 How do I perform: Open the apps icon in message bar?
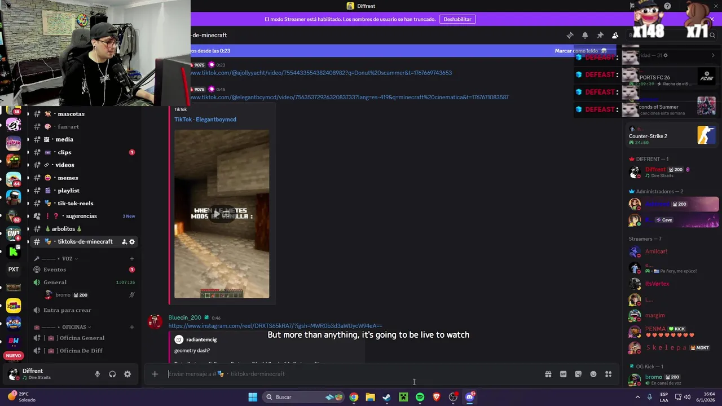point(609,374)
